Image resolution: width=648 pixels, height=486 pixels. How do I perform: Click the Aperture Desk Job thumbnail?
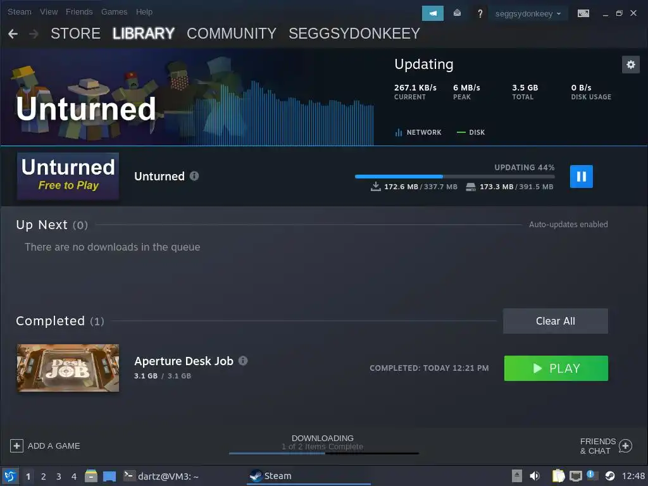pos(68,368)
